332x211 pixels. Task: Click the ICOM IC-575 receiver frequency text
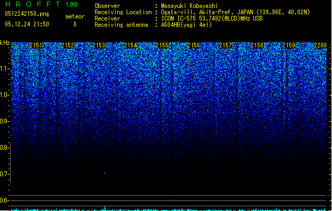tap(212, 18)
